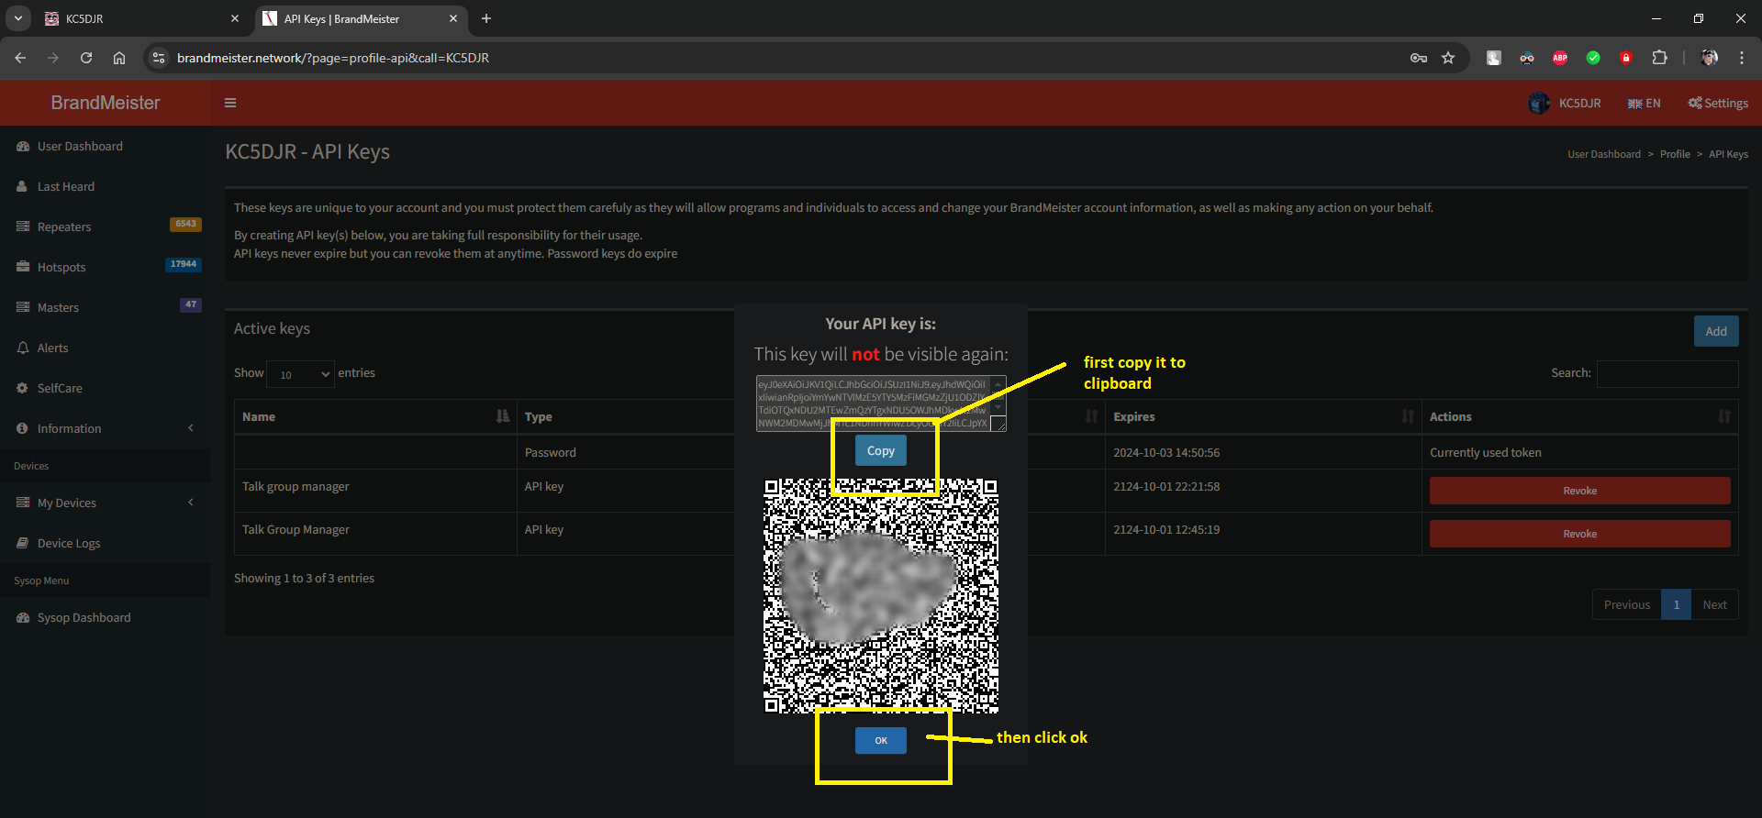The width and height of the screenshot is (1762, 818).
Task: Click the Search input field
Action: point(1667,373)
